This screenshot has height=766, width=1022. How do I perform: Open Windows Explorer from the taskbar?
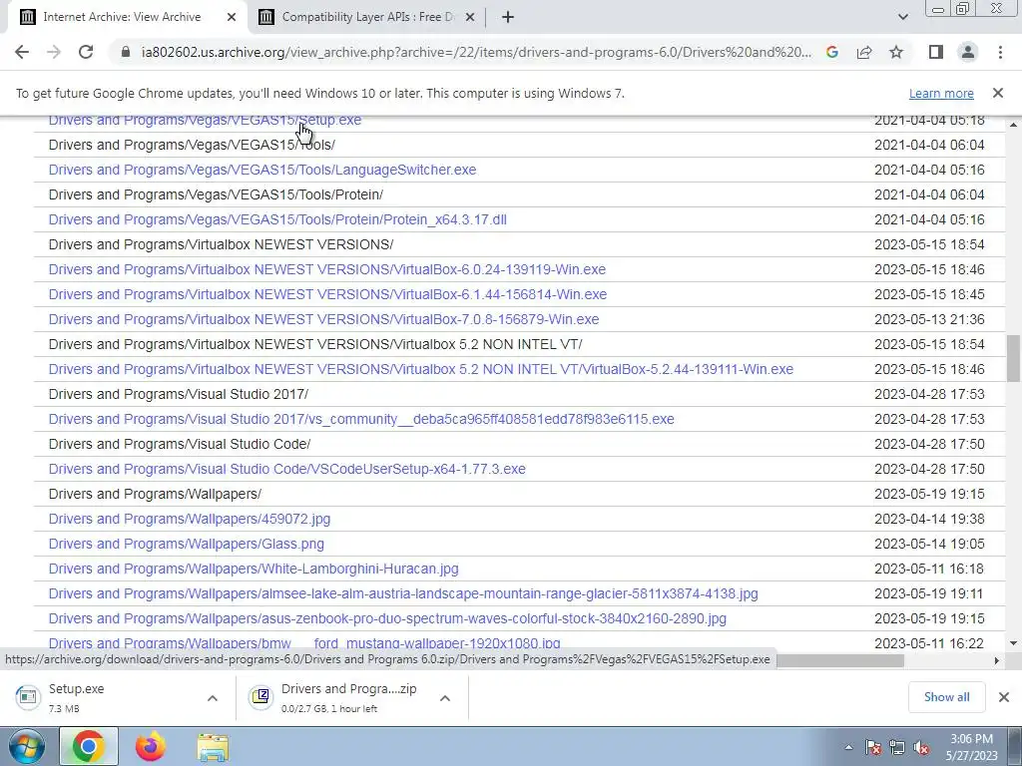(x=213, y=746)
